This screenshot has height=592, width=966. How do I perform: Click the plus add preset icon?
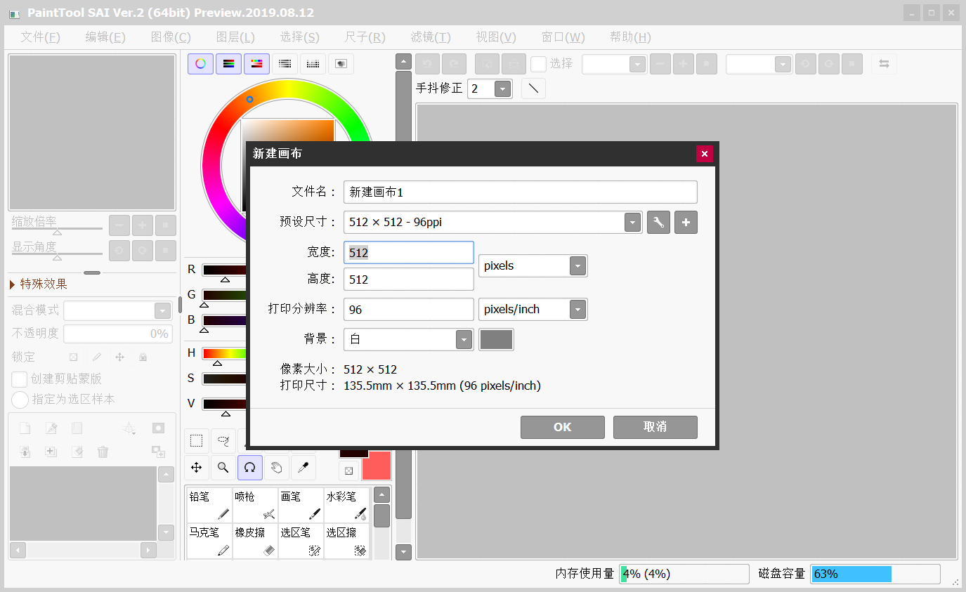686,223
